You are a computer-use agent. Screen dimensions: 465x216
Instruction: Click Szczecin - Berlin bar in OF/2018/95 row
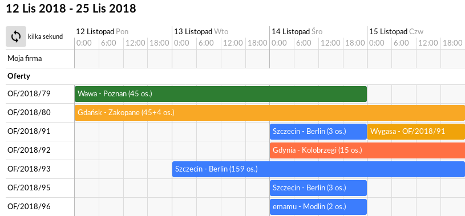(x=318, y=188)
